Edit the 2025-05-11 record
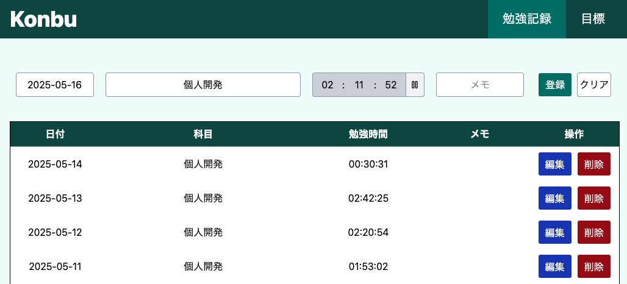Screen dimensions: 627x284 pyautogui.click(x=554, y=266)
